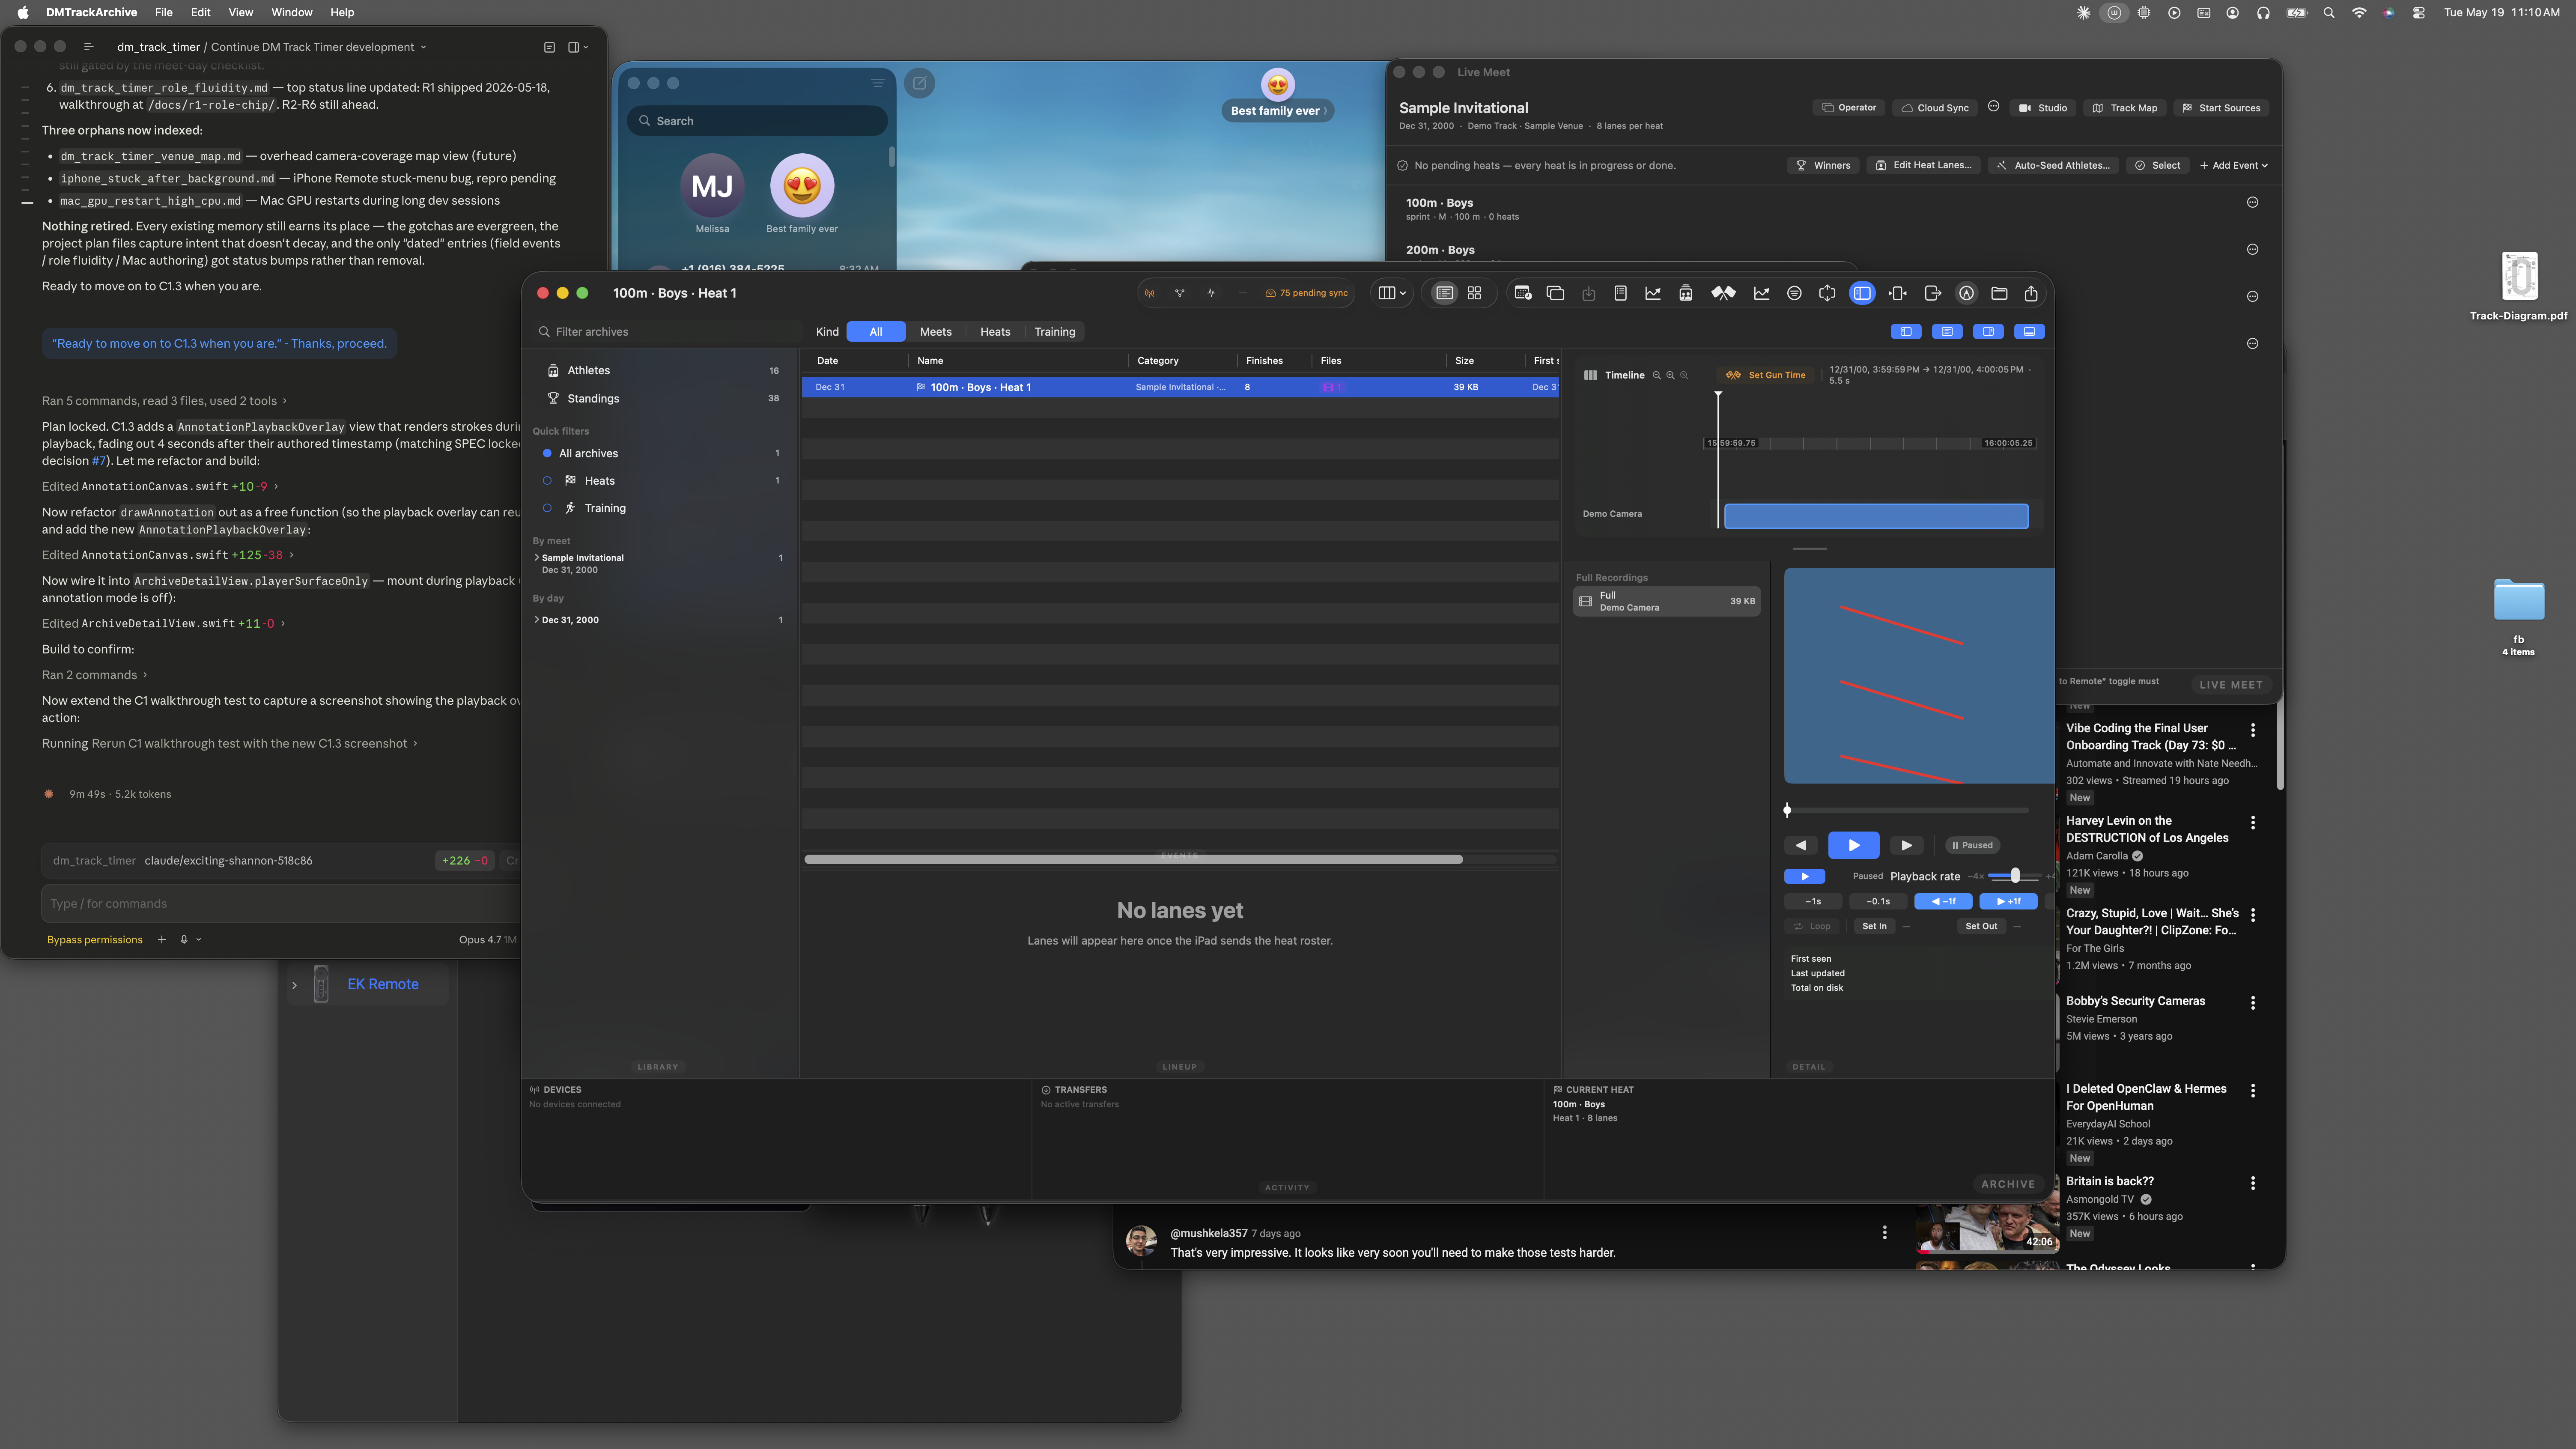Click the export arrow-out-of-box toolbar icon
The height and width of the screenshot is (1449, 2576).
coord(1932,293)
